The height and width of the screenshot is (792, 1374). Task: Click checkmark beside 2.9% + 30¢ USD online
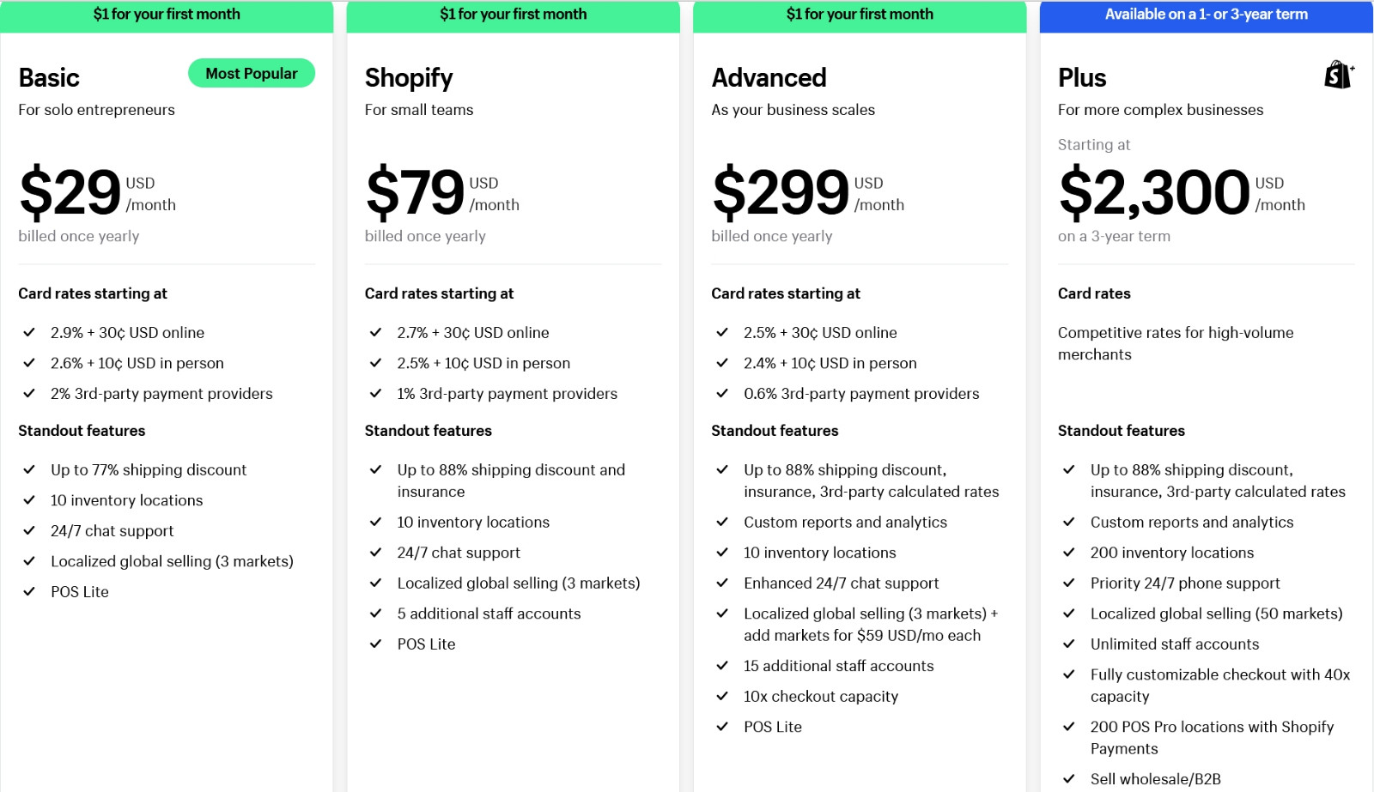pyautogui.click(x=29, y=332)
